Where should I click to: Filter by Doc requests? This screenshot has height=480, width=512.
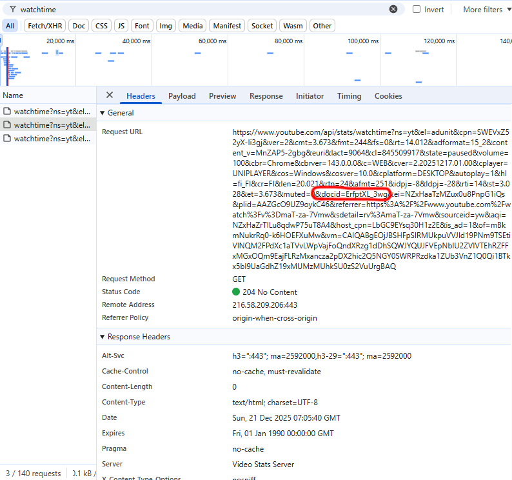pyautogui.click(x=79, y=26)
